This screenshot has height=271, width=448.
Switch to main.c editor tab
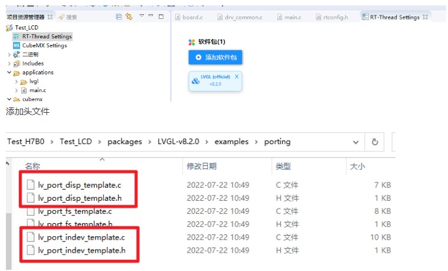click(x=289, y=17)
